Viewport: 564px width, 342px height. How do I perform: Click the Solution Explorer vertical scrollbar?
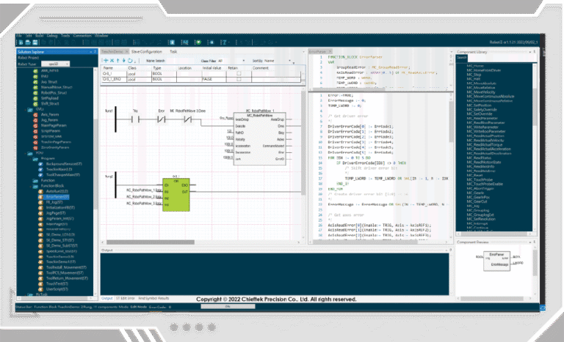(95, 163)
